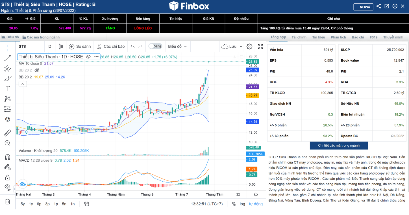Image resolution: width=409 pixels, height=215 pixels.
Task: Open the Finbox logo homepage
Action: (189, 6)
